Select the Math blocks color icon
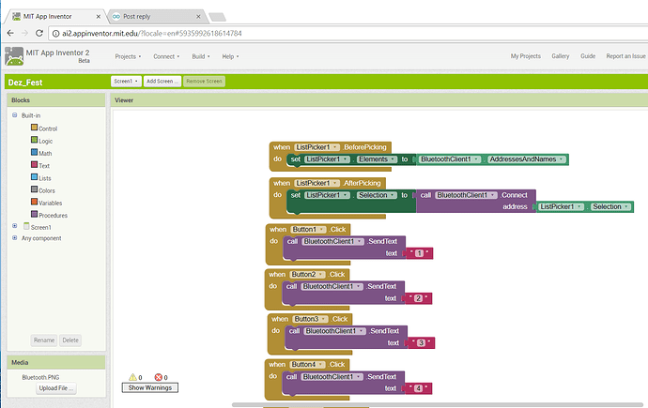 pyautogui.click(x=35, y=152)
